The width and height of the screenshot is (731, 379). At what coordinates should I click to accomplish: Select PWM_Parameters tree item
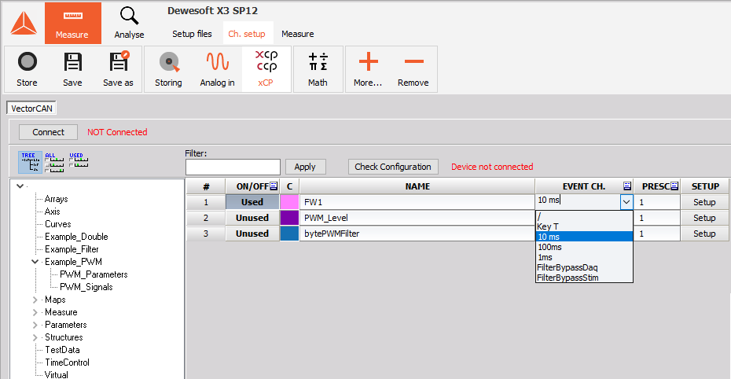point(94,274)
